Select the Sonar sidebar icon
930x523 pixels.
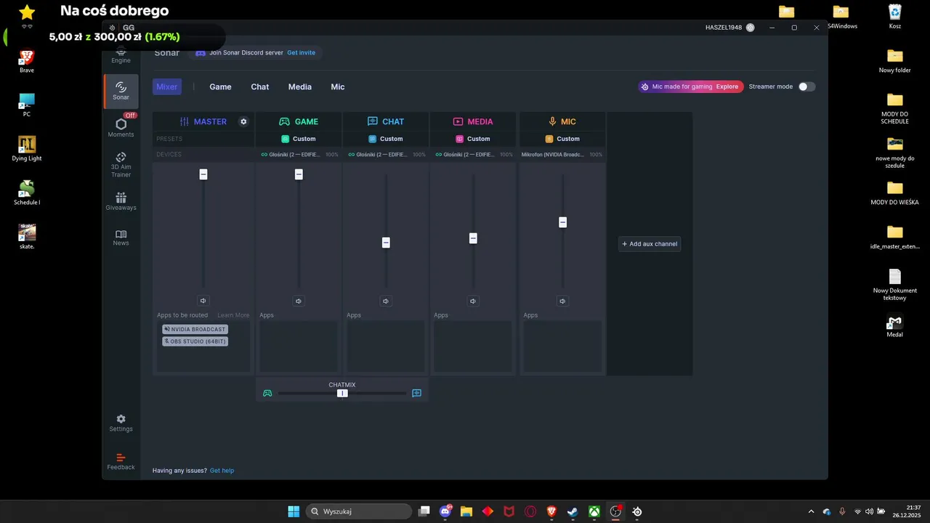pos(121,91)
